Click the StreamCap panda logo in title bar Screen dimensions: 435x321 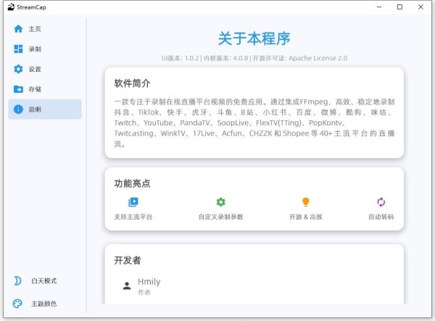(11, 7)
